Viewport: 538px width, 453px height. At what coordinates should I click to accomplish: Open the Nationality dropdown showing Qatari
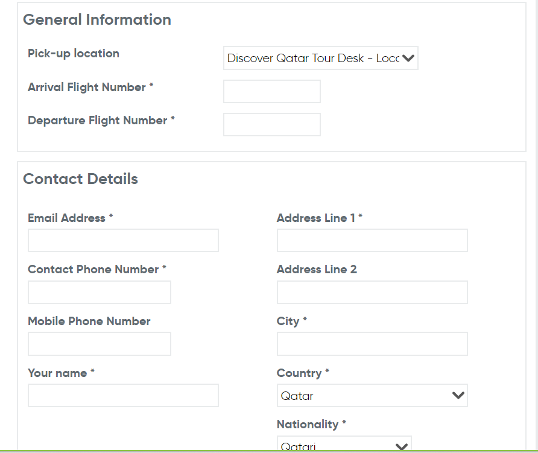click(344, 446)
